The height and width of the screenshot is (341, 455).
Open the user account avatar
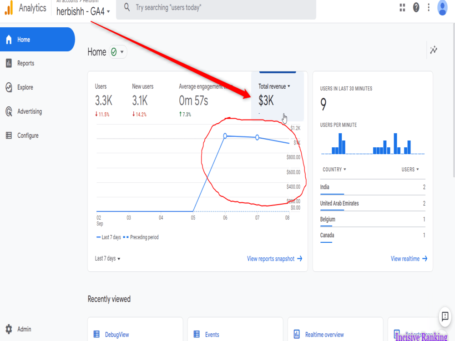pyautogui.click(x=442, y=8)
